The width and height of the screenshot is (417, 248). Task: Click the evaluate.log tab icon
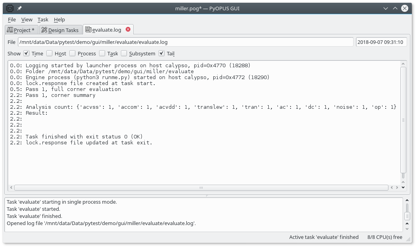point(88,30)
